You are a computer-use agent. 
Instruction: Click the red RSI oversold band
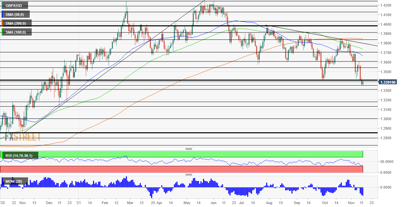click(x=182, y=169)
